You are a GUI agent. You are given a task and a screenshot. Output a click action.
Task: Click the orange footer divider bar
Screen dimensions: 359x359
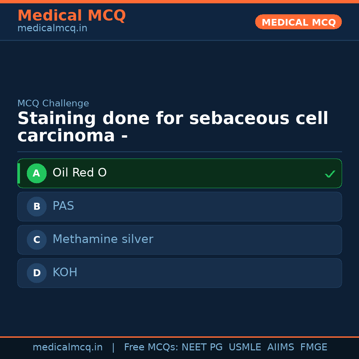pos(179,336)
